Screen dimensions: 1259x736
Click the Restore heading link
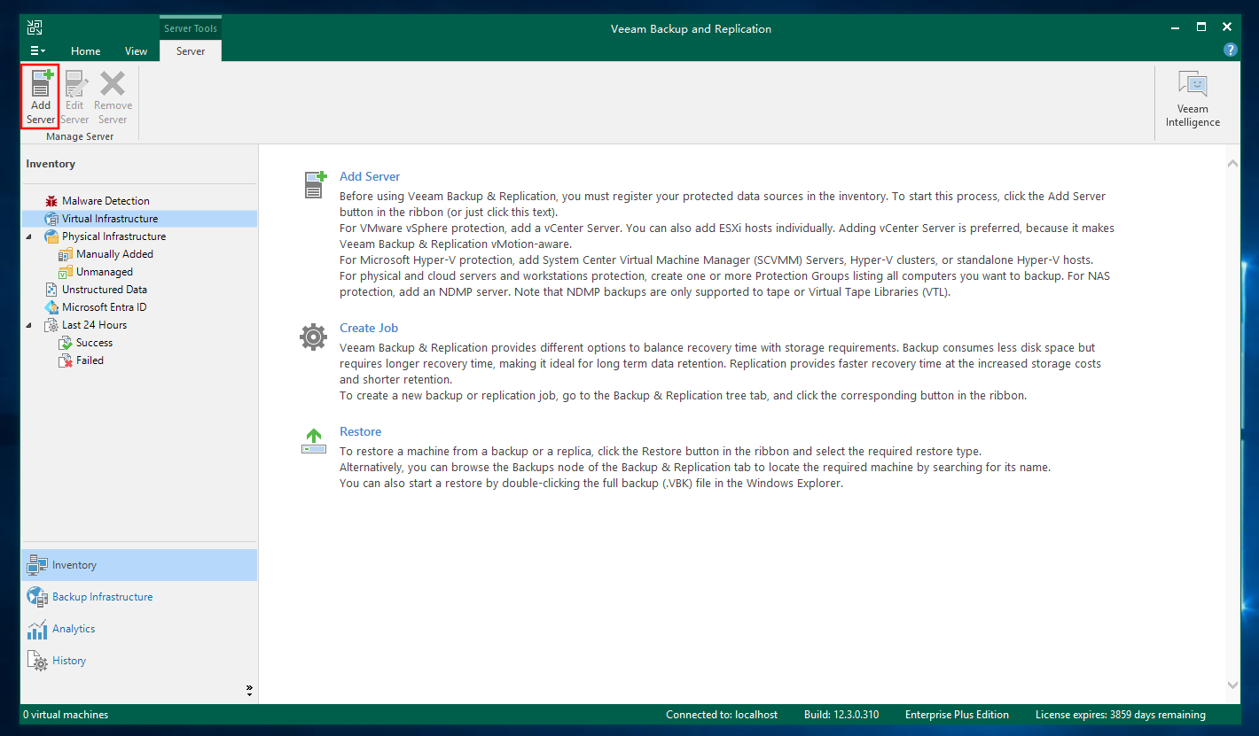click(x=360, y=431)
